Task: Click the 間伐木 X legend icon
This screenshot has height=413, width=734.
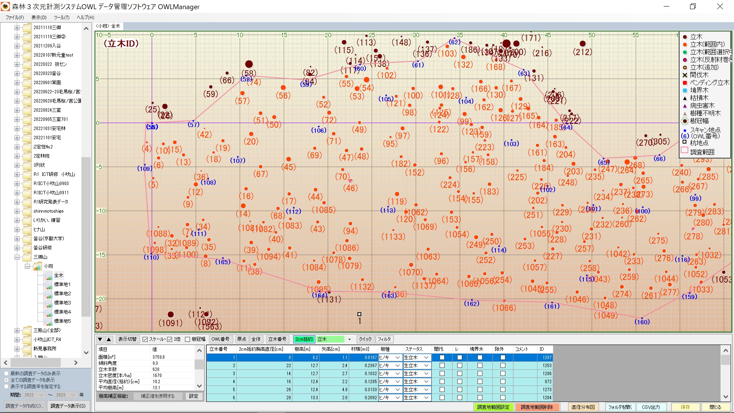Action: [x=685, y=75]
